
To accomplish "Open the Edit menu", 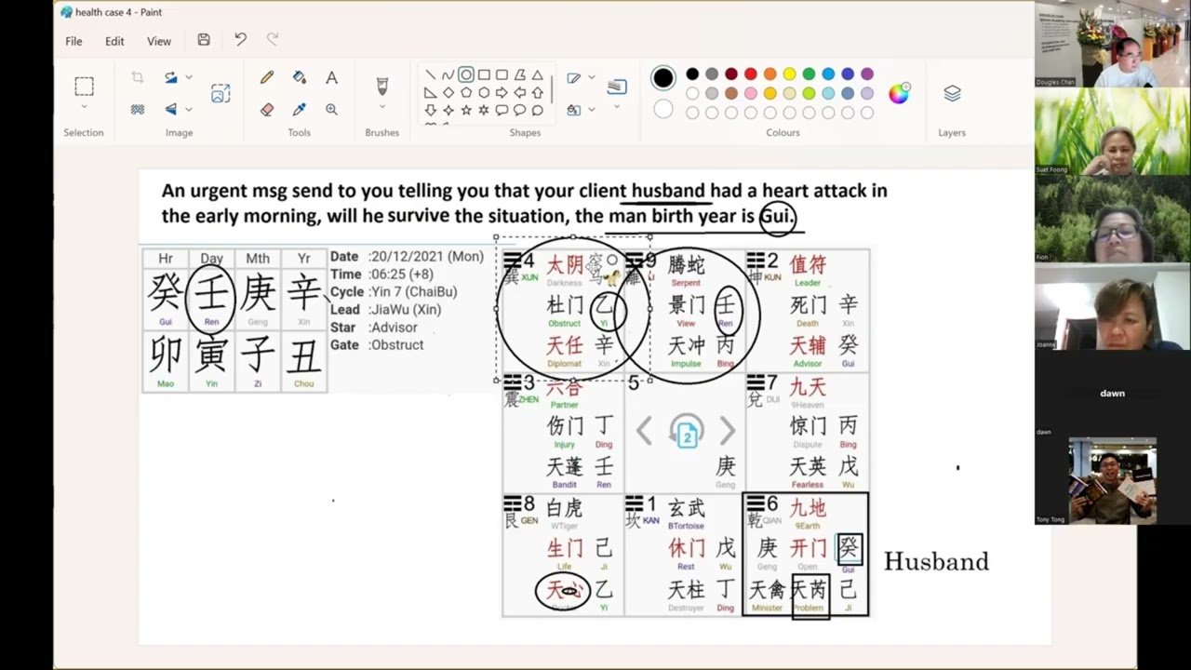I will (114, 41).
